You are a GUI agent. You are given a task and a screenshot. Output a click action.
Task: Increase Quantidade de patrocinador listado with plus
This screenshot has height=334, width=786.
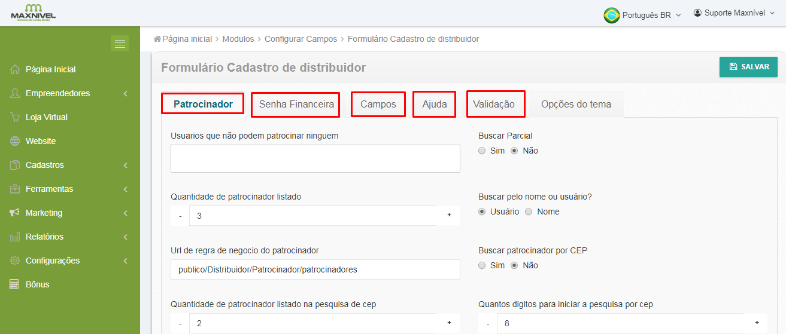[449, 216]
